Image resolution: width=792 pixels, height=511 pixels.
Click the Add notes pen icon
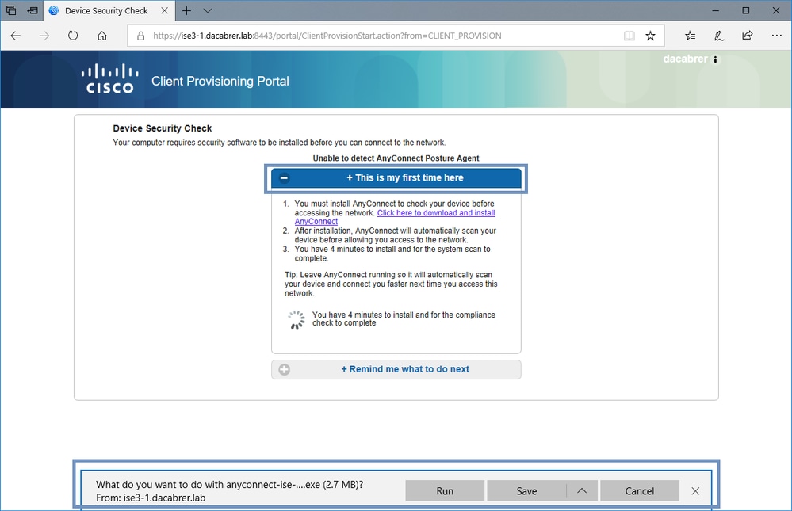[719, 36]
